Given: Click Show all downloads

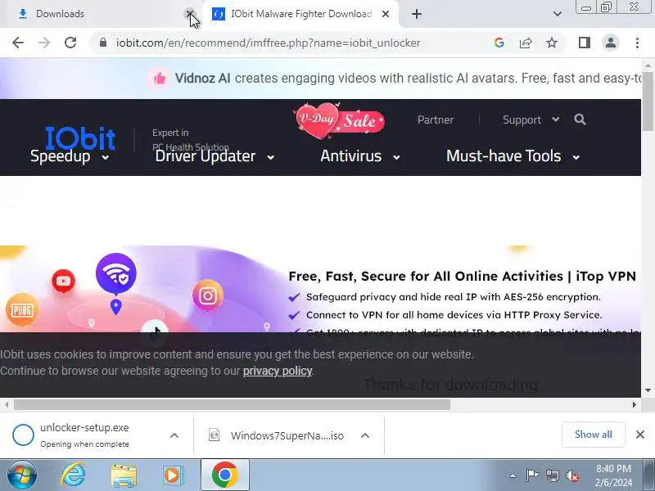Looking at the screenshot, I should click(593, 435).
